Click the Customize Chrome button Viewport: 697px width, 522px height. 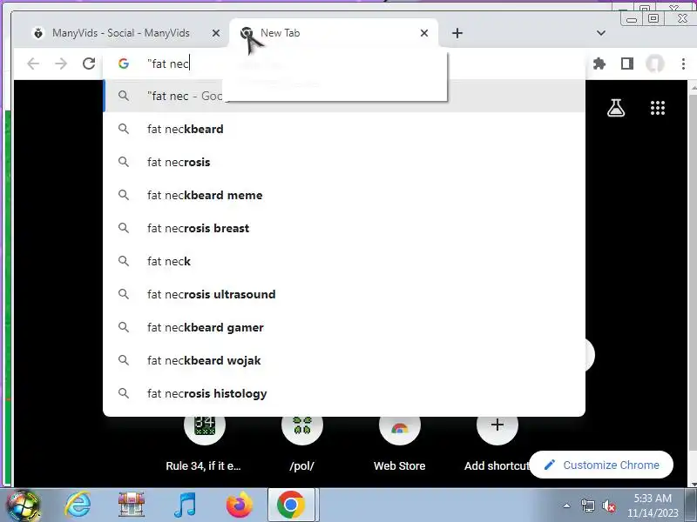coord(601,465)
